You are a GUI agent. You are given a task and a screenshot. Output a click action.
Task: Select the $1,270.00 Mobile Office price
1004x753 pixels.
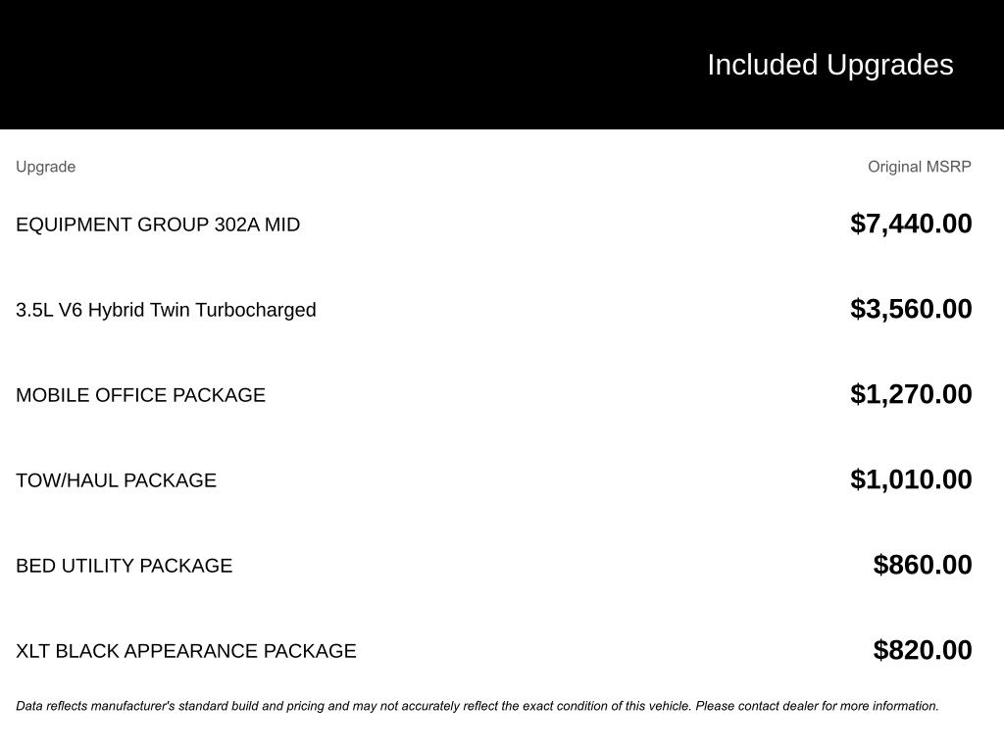tap(911, 394)
